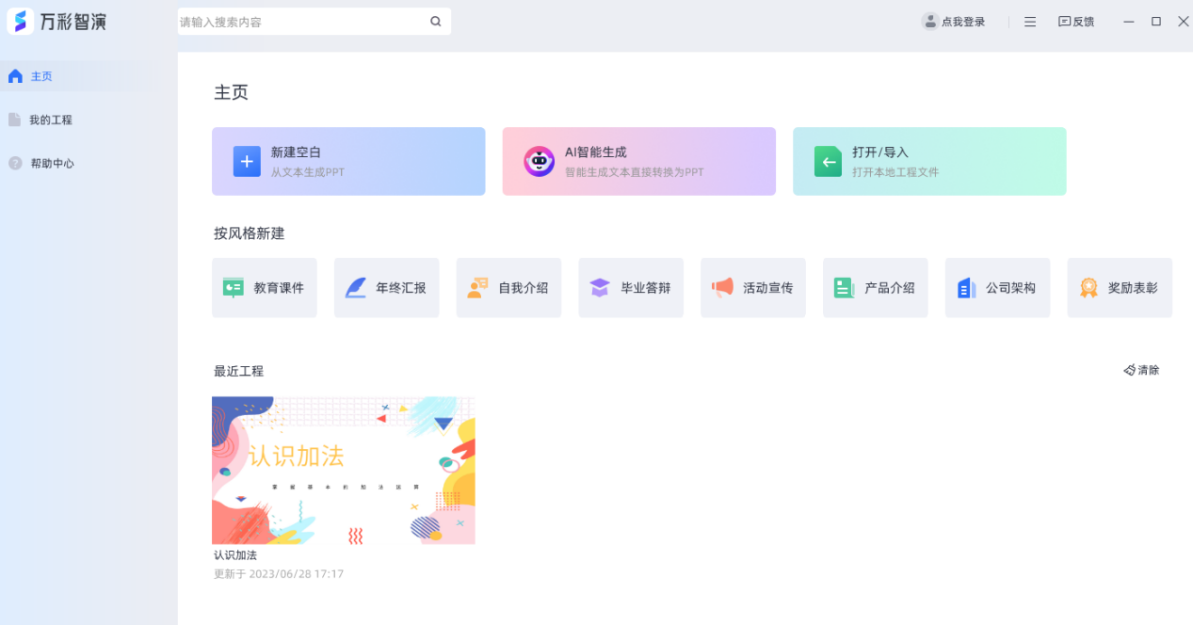Create a new blank via 新建空白 card

coord(348,162)
